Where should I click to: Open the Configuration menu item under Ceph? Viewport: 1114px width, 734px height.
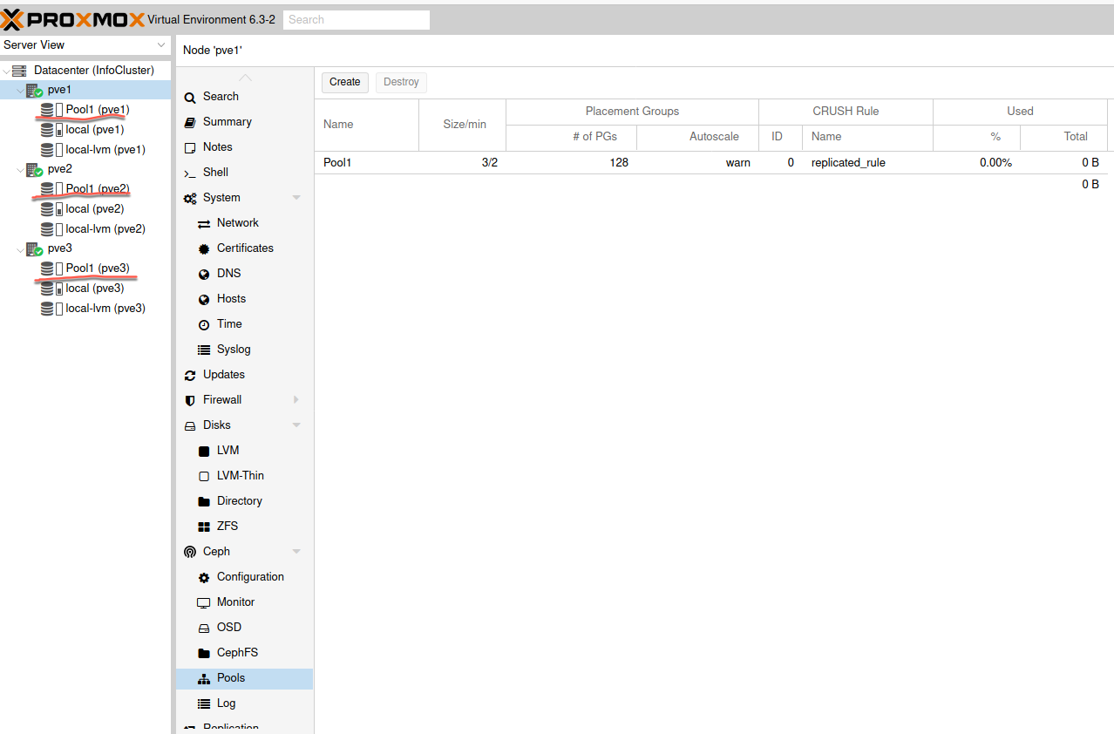[244, 577]
